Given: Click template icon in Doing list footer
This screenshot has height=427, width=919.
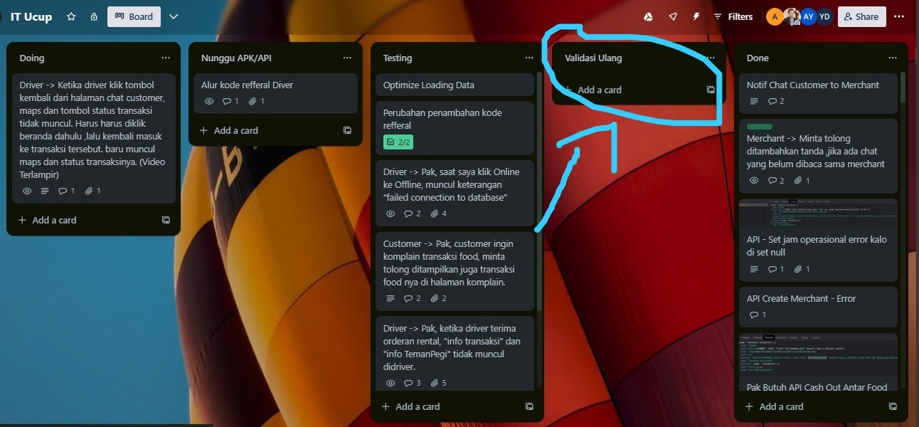Looking at the screenshot, I should point(166,221).
